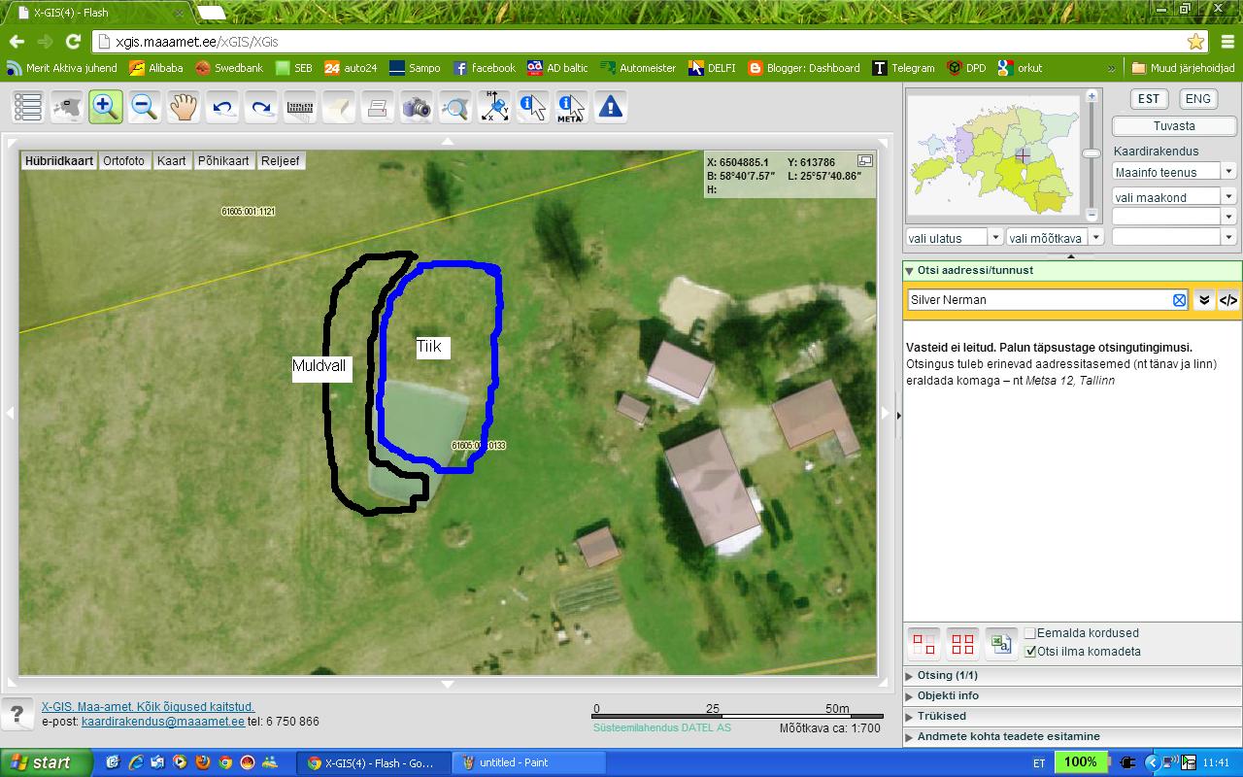
Task: Click the Excel export icon
Action: pos(1001,643)
